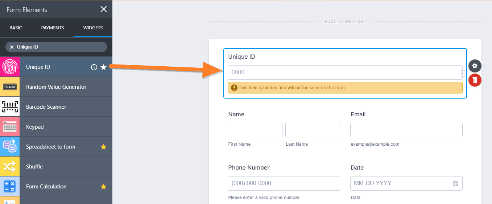Toggle favorite star on Unique ID widget
492x204 pixels.
tap(104, 67)
